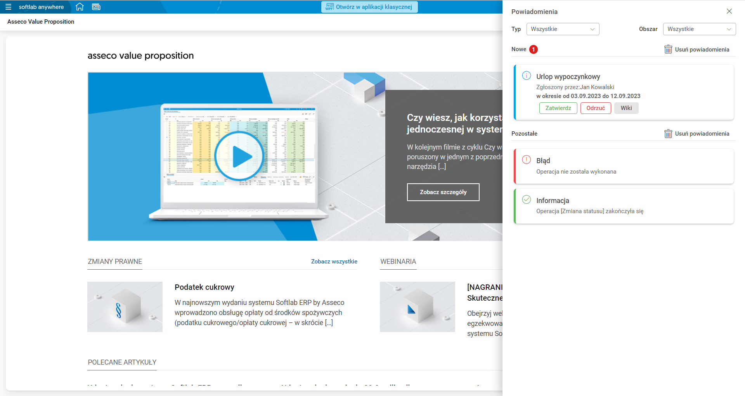The image size is (745, 396).
Task: Reject the leave request with Odrzuć
Action: click(596, 108)
